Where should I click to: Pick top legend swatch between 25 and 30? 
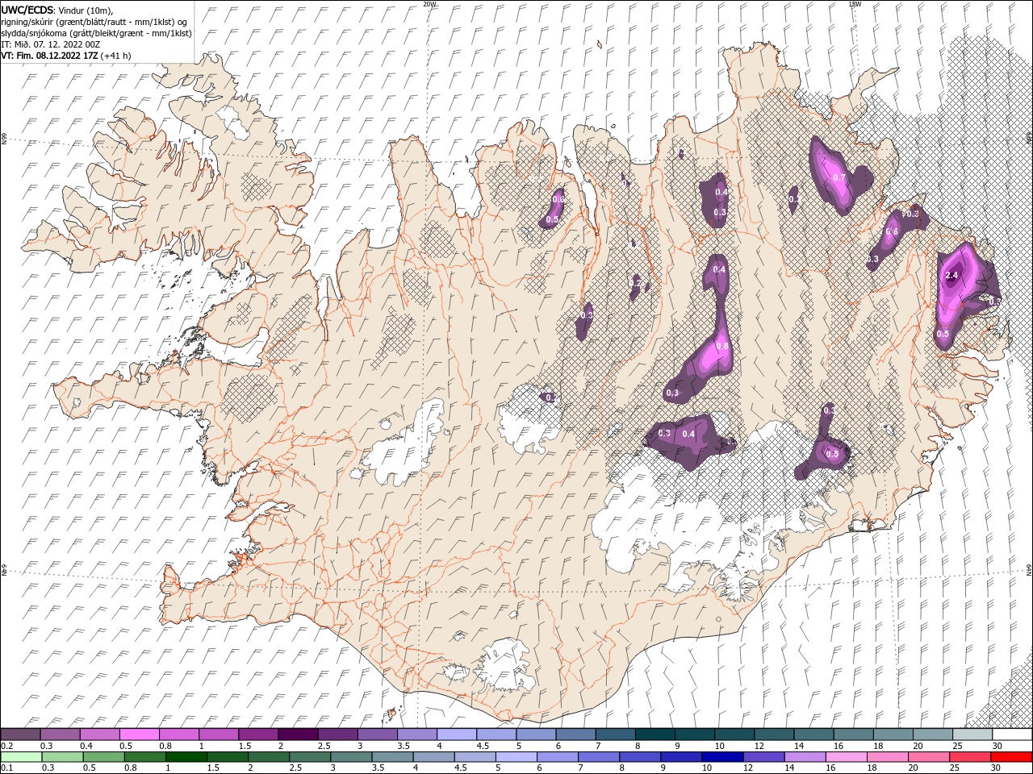tap(972, 734)
